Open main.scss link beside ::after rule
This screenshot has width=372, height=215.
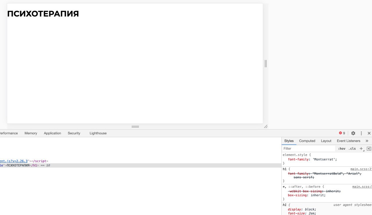[x=362, y=187]
